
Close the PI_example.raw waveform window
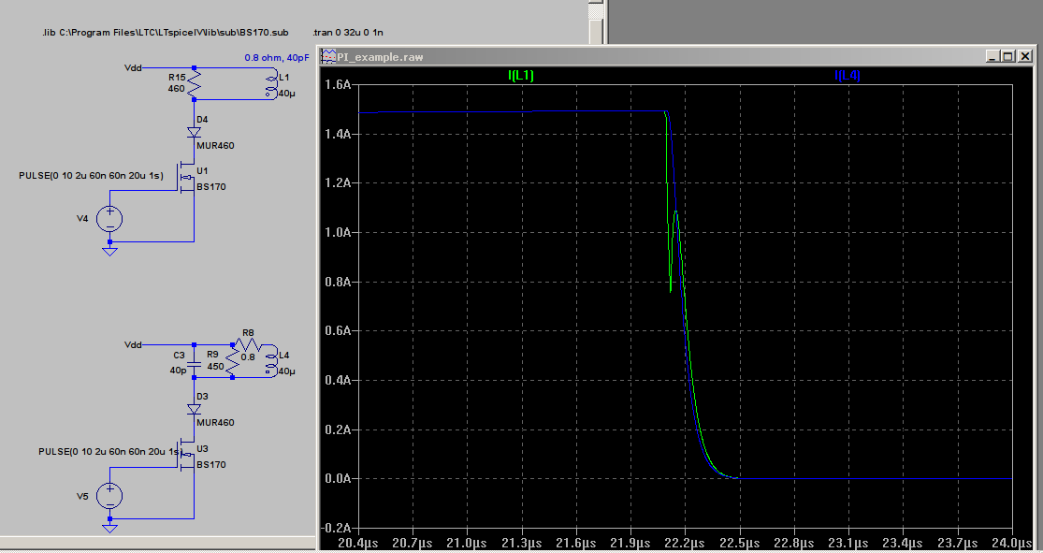pos(1023,56)
